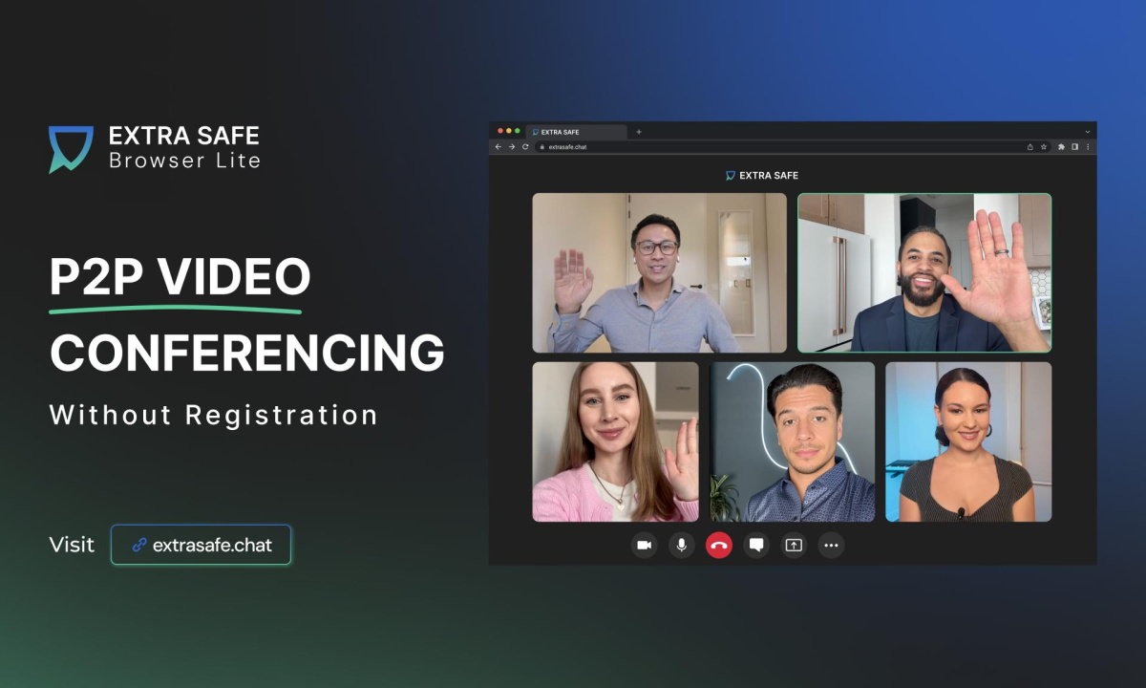Click the browser forward arrow
1146x688 pixels.
(x=512, y=146)
